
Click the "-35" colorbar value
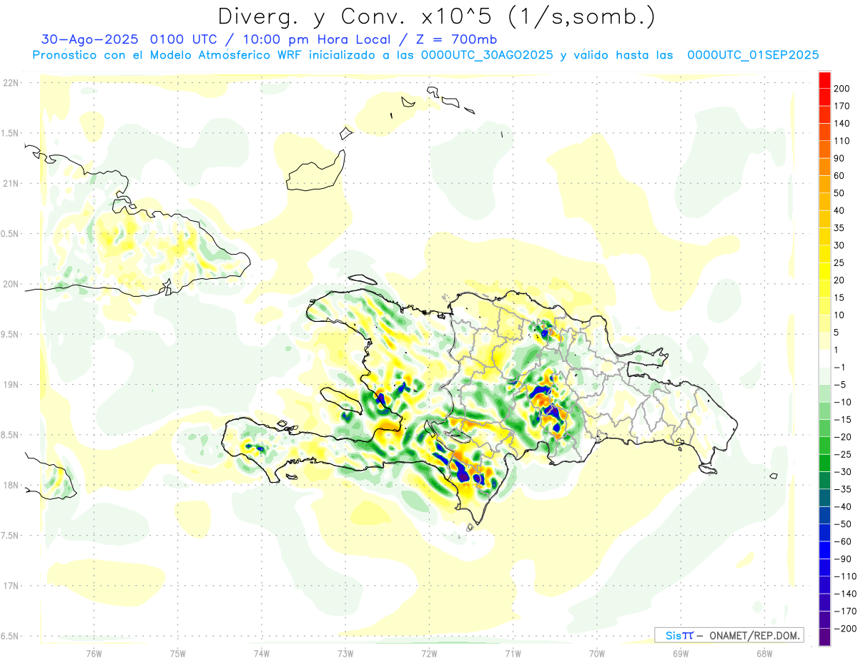(x=842, y=489)
